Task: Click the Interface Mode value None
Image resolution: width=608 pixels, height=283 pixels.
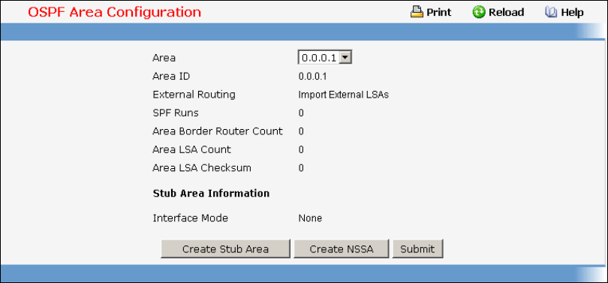Action: click(x=310, y=218)
